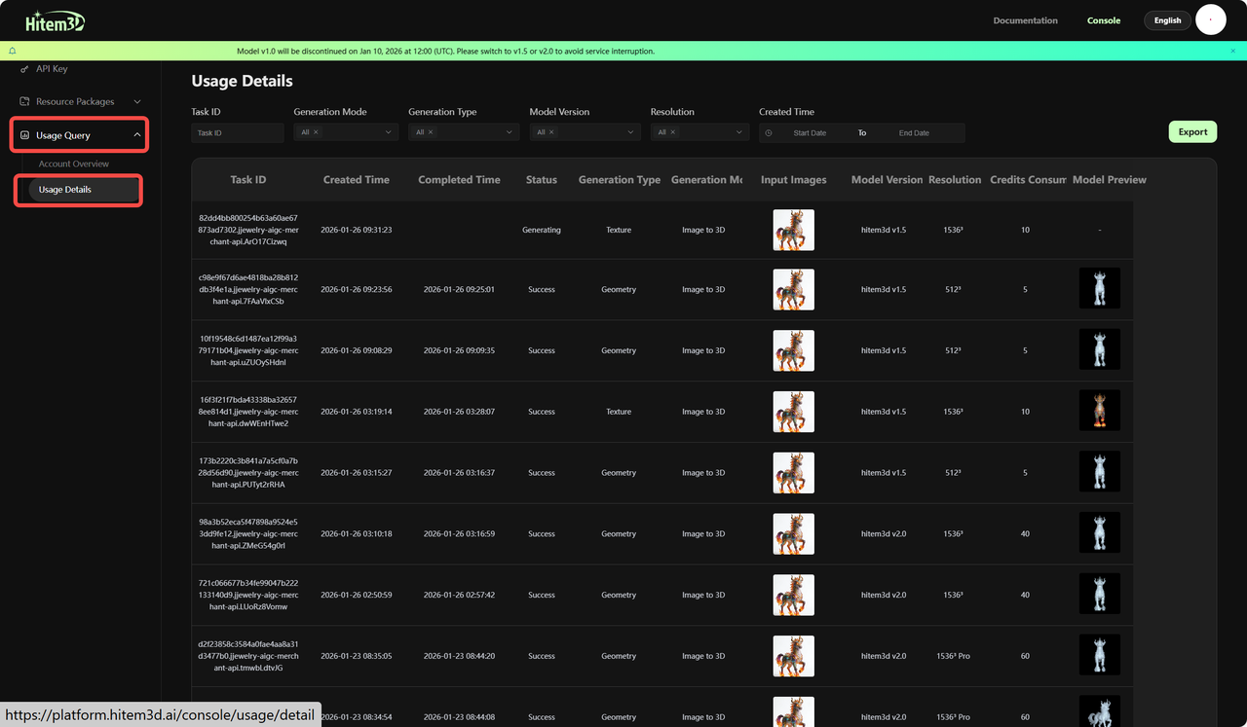
Task: Click the notification bell icon in banner
Action: coord(13,51)
